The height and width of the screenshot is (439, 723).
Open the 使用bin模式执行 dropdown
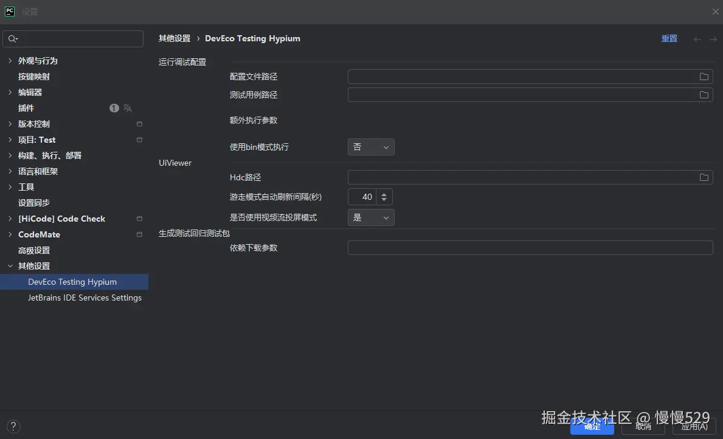(371, 147)
